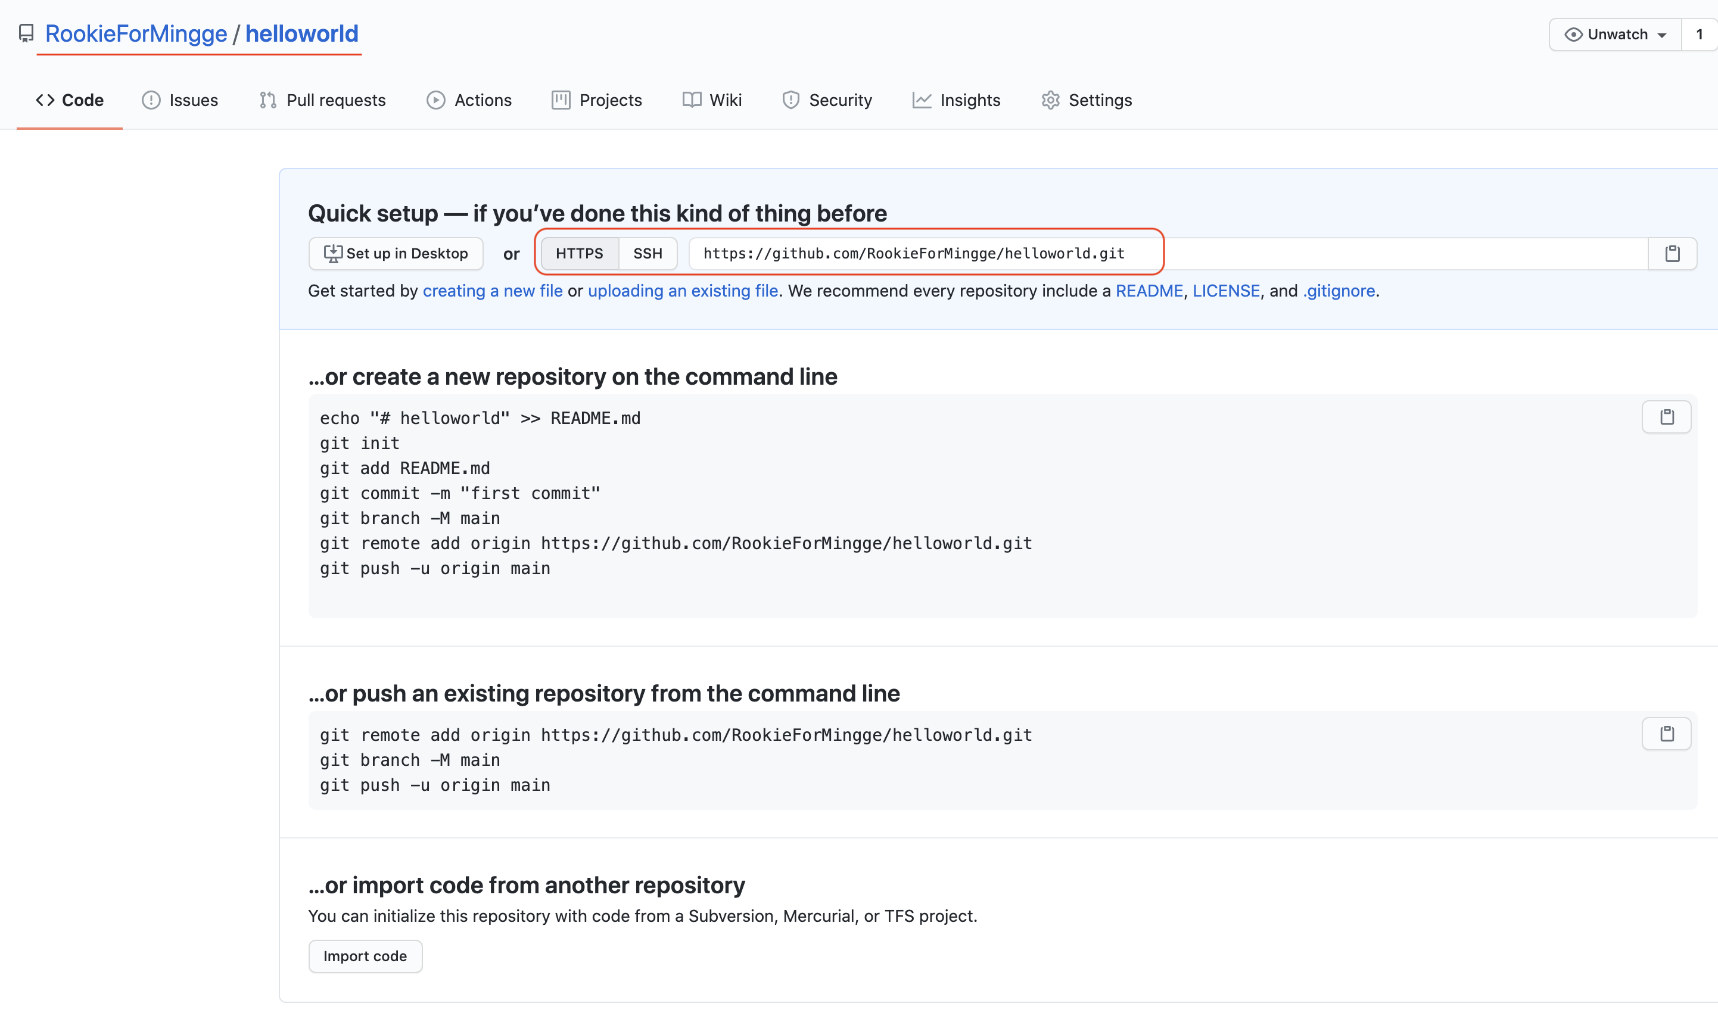Click the Quick setup heading text
This screenshot has width=1718, height=1010.
coord(597,213)
